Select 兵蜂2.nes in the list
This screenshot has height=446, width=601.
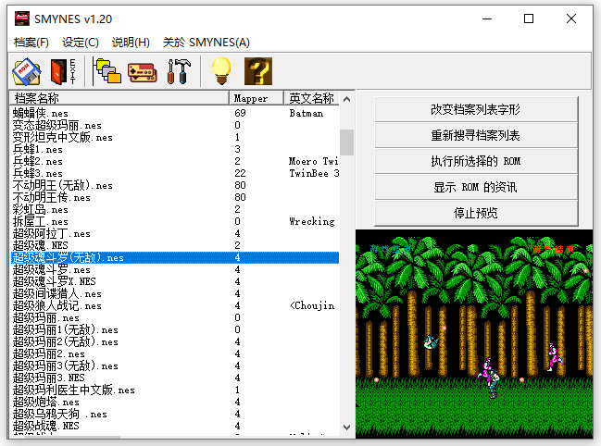38,161
